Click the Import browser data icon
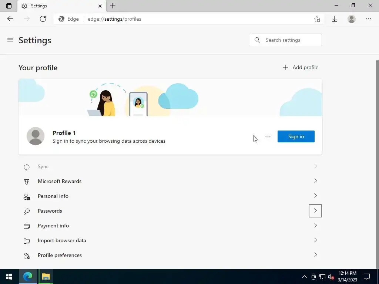379x284 pixels. pos(27,241)
